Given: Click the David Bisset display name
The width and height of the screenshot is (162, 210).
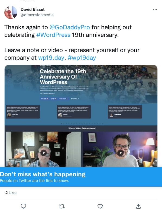Looking at the screenshot, I should (x=33, y=10).
